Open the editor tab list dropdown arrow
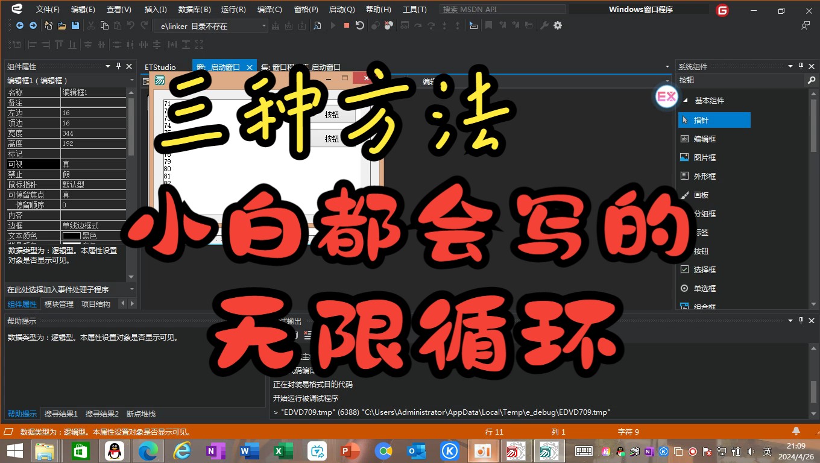The height and width of the screenshot is (463, 820). 667,67
